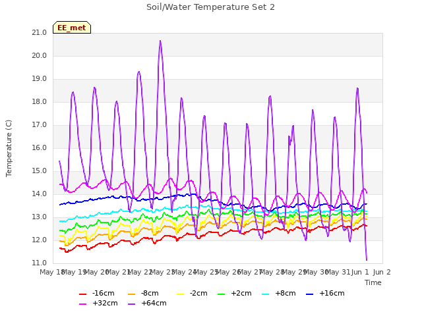Click the start of the purple +64cm line at 15.4
Viewport: 422px width, 316px height.
click(x=59, y=161)
